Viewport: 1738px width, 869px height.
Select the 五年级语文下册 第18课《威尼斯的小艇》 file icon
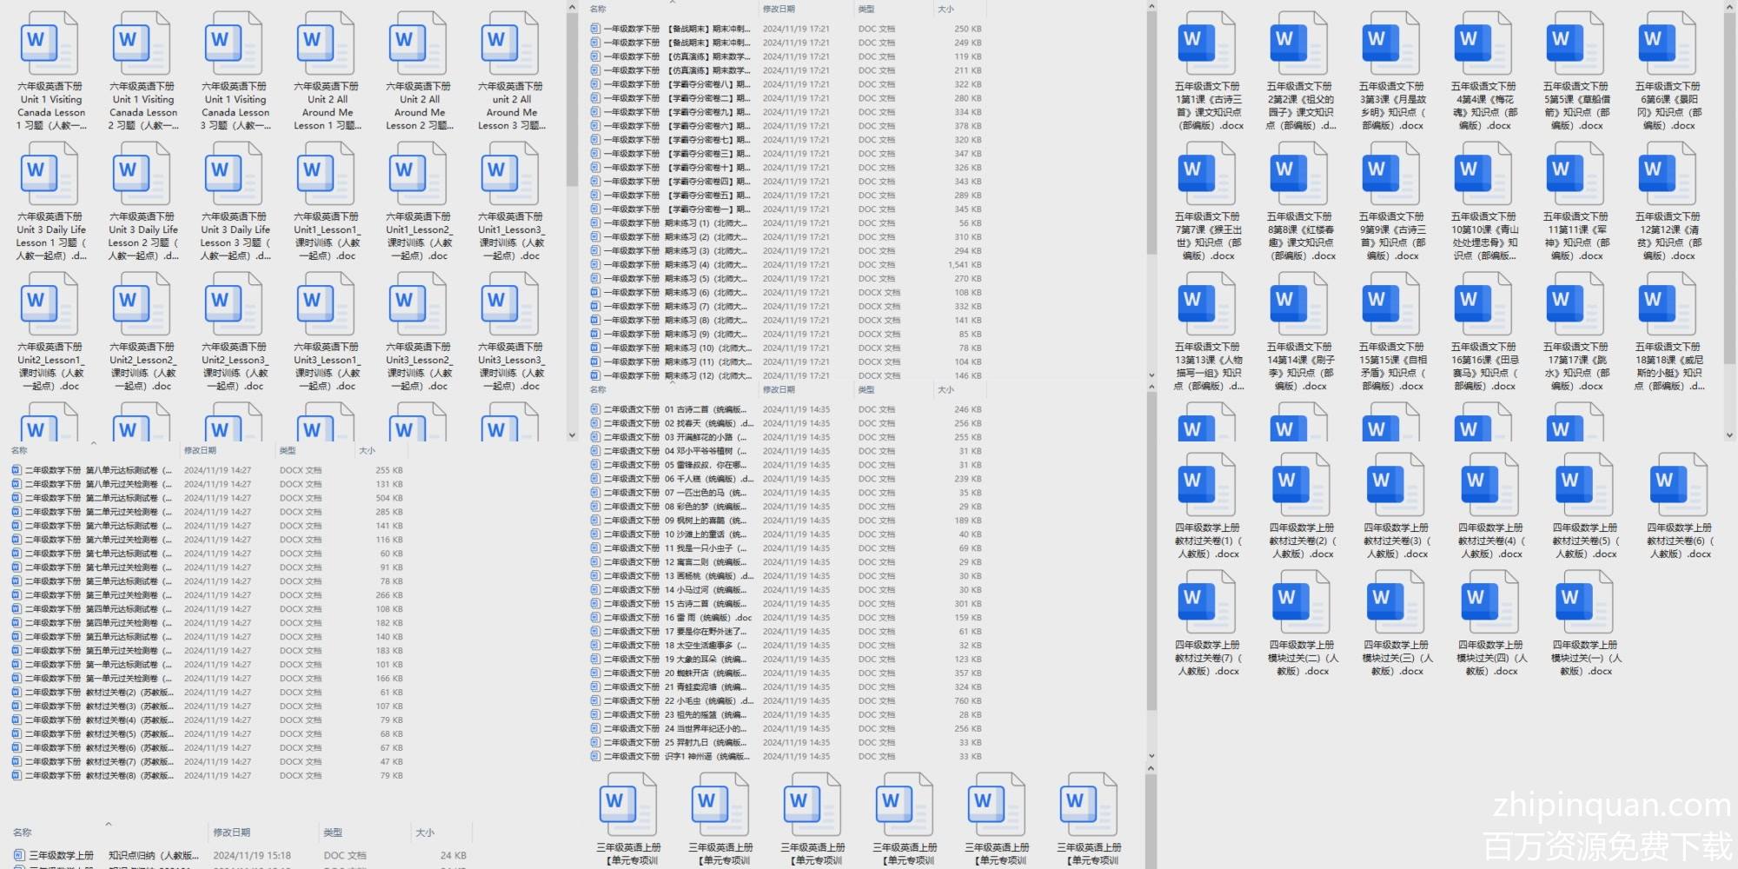coord(1667,304)
